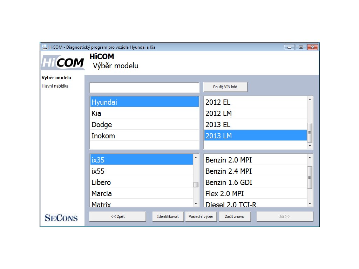
Task: Open Hlavní nabídka in the sidebar
Action: [55, 86]
